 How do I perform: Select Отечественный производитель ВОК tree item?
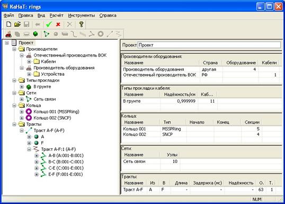(x=70, y=55)
